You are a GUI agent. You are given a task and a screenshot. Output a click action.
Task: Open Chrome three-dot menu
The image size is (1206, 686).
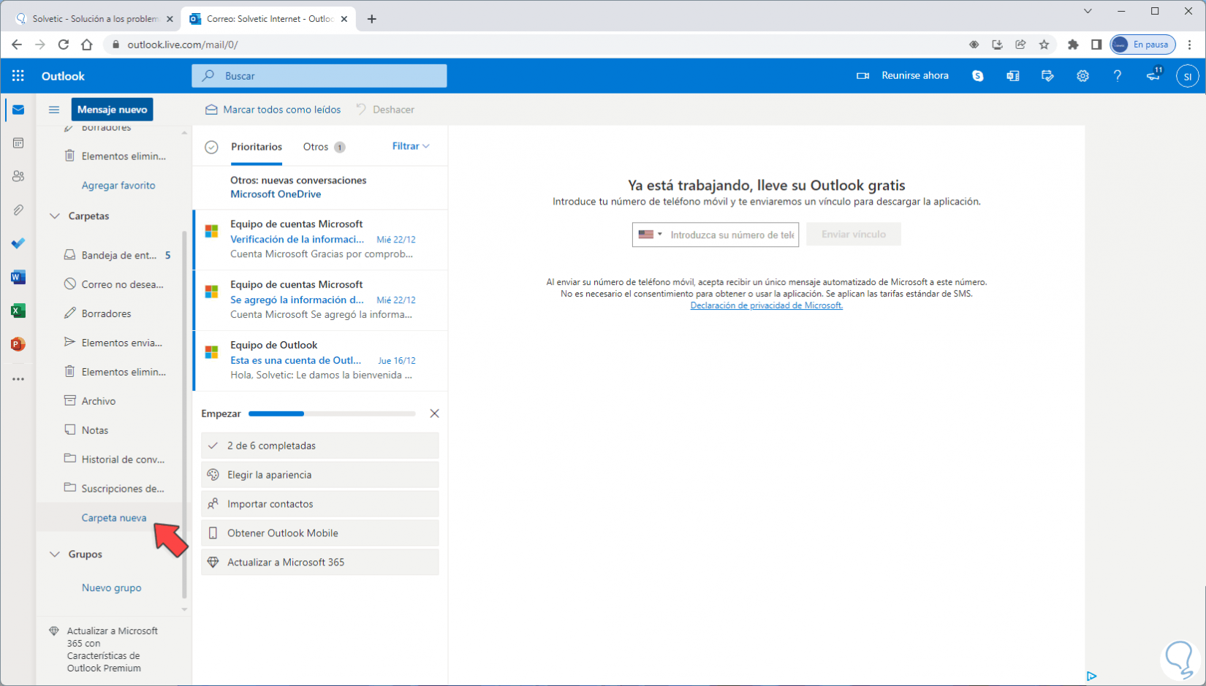(1190, 45)
